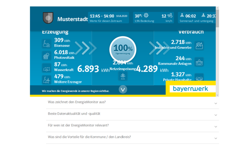Viewport: 251px width, 145px height.
Task: Click the Kommunale Anlagen building icon
Action: tap(199, 62)
